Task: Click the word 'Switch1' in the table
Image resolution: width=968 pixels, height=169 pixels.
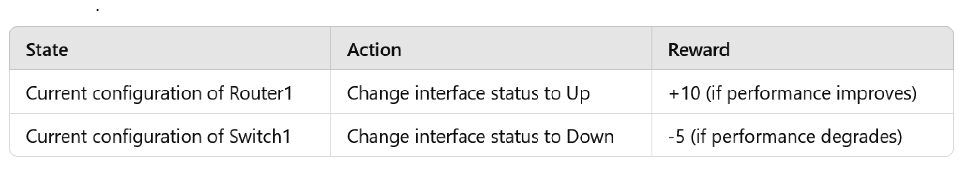Action: point(260,137)
